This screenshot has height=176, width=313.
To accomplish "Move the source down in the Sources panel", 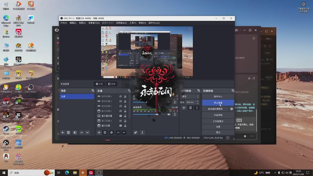I will [124, 133].
